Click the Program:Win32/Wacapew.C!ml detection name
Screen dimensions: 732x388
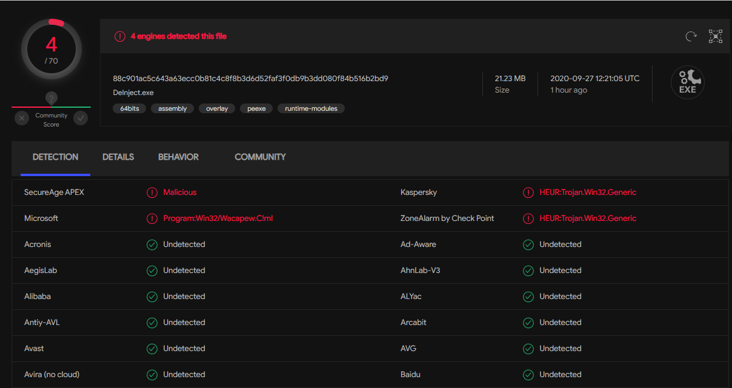[218, 219]
